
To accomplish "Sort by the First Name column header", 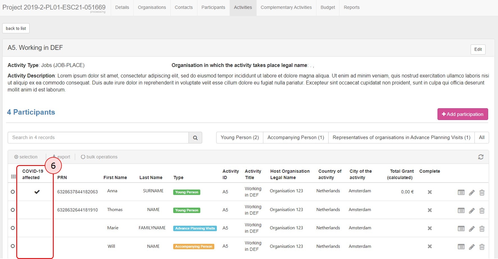I will (115, 177).
